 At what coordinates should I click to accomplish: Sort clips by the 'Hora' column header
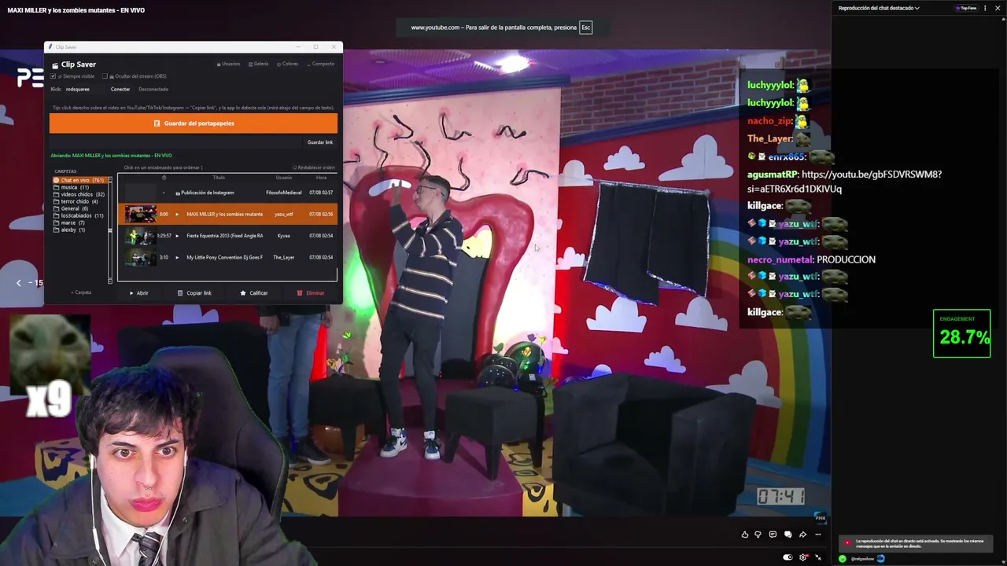(x=321, y=178)
